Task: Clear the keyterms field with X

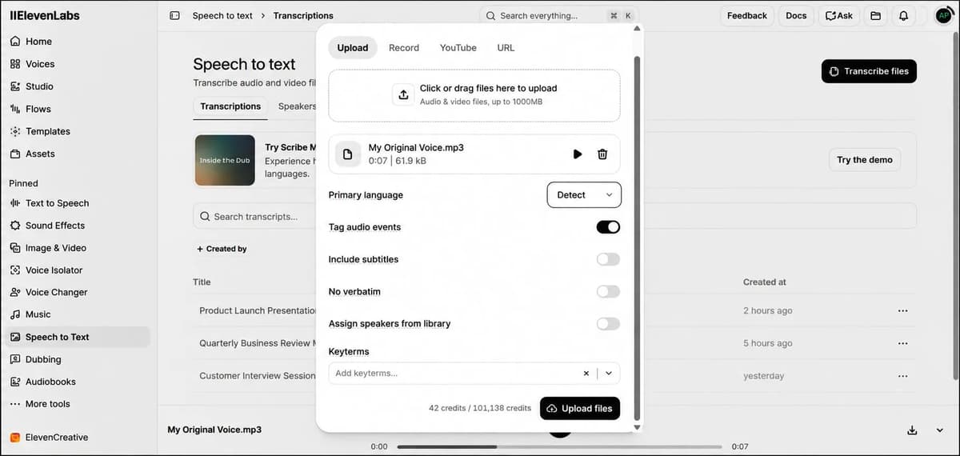Action: tap(586, 373)
